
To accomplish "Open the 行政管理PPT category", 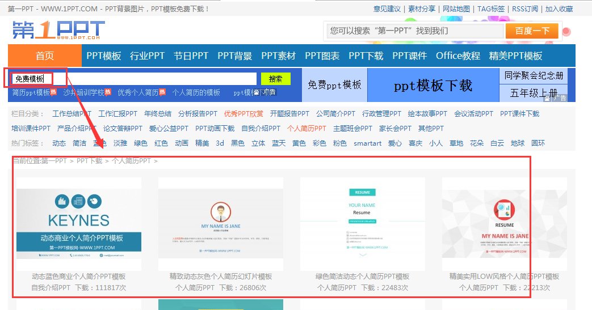I will point(381,113).
